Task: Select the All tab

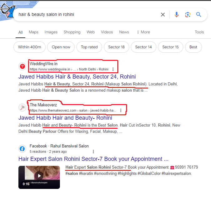Action: tap(21, 32)
